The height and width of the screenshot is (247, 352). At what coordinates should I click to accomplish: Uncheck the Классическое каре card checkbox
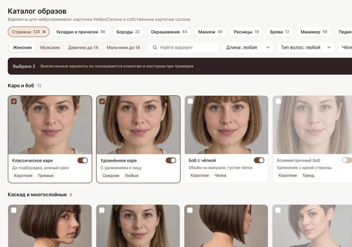pos(14,101)
